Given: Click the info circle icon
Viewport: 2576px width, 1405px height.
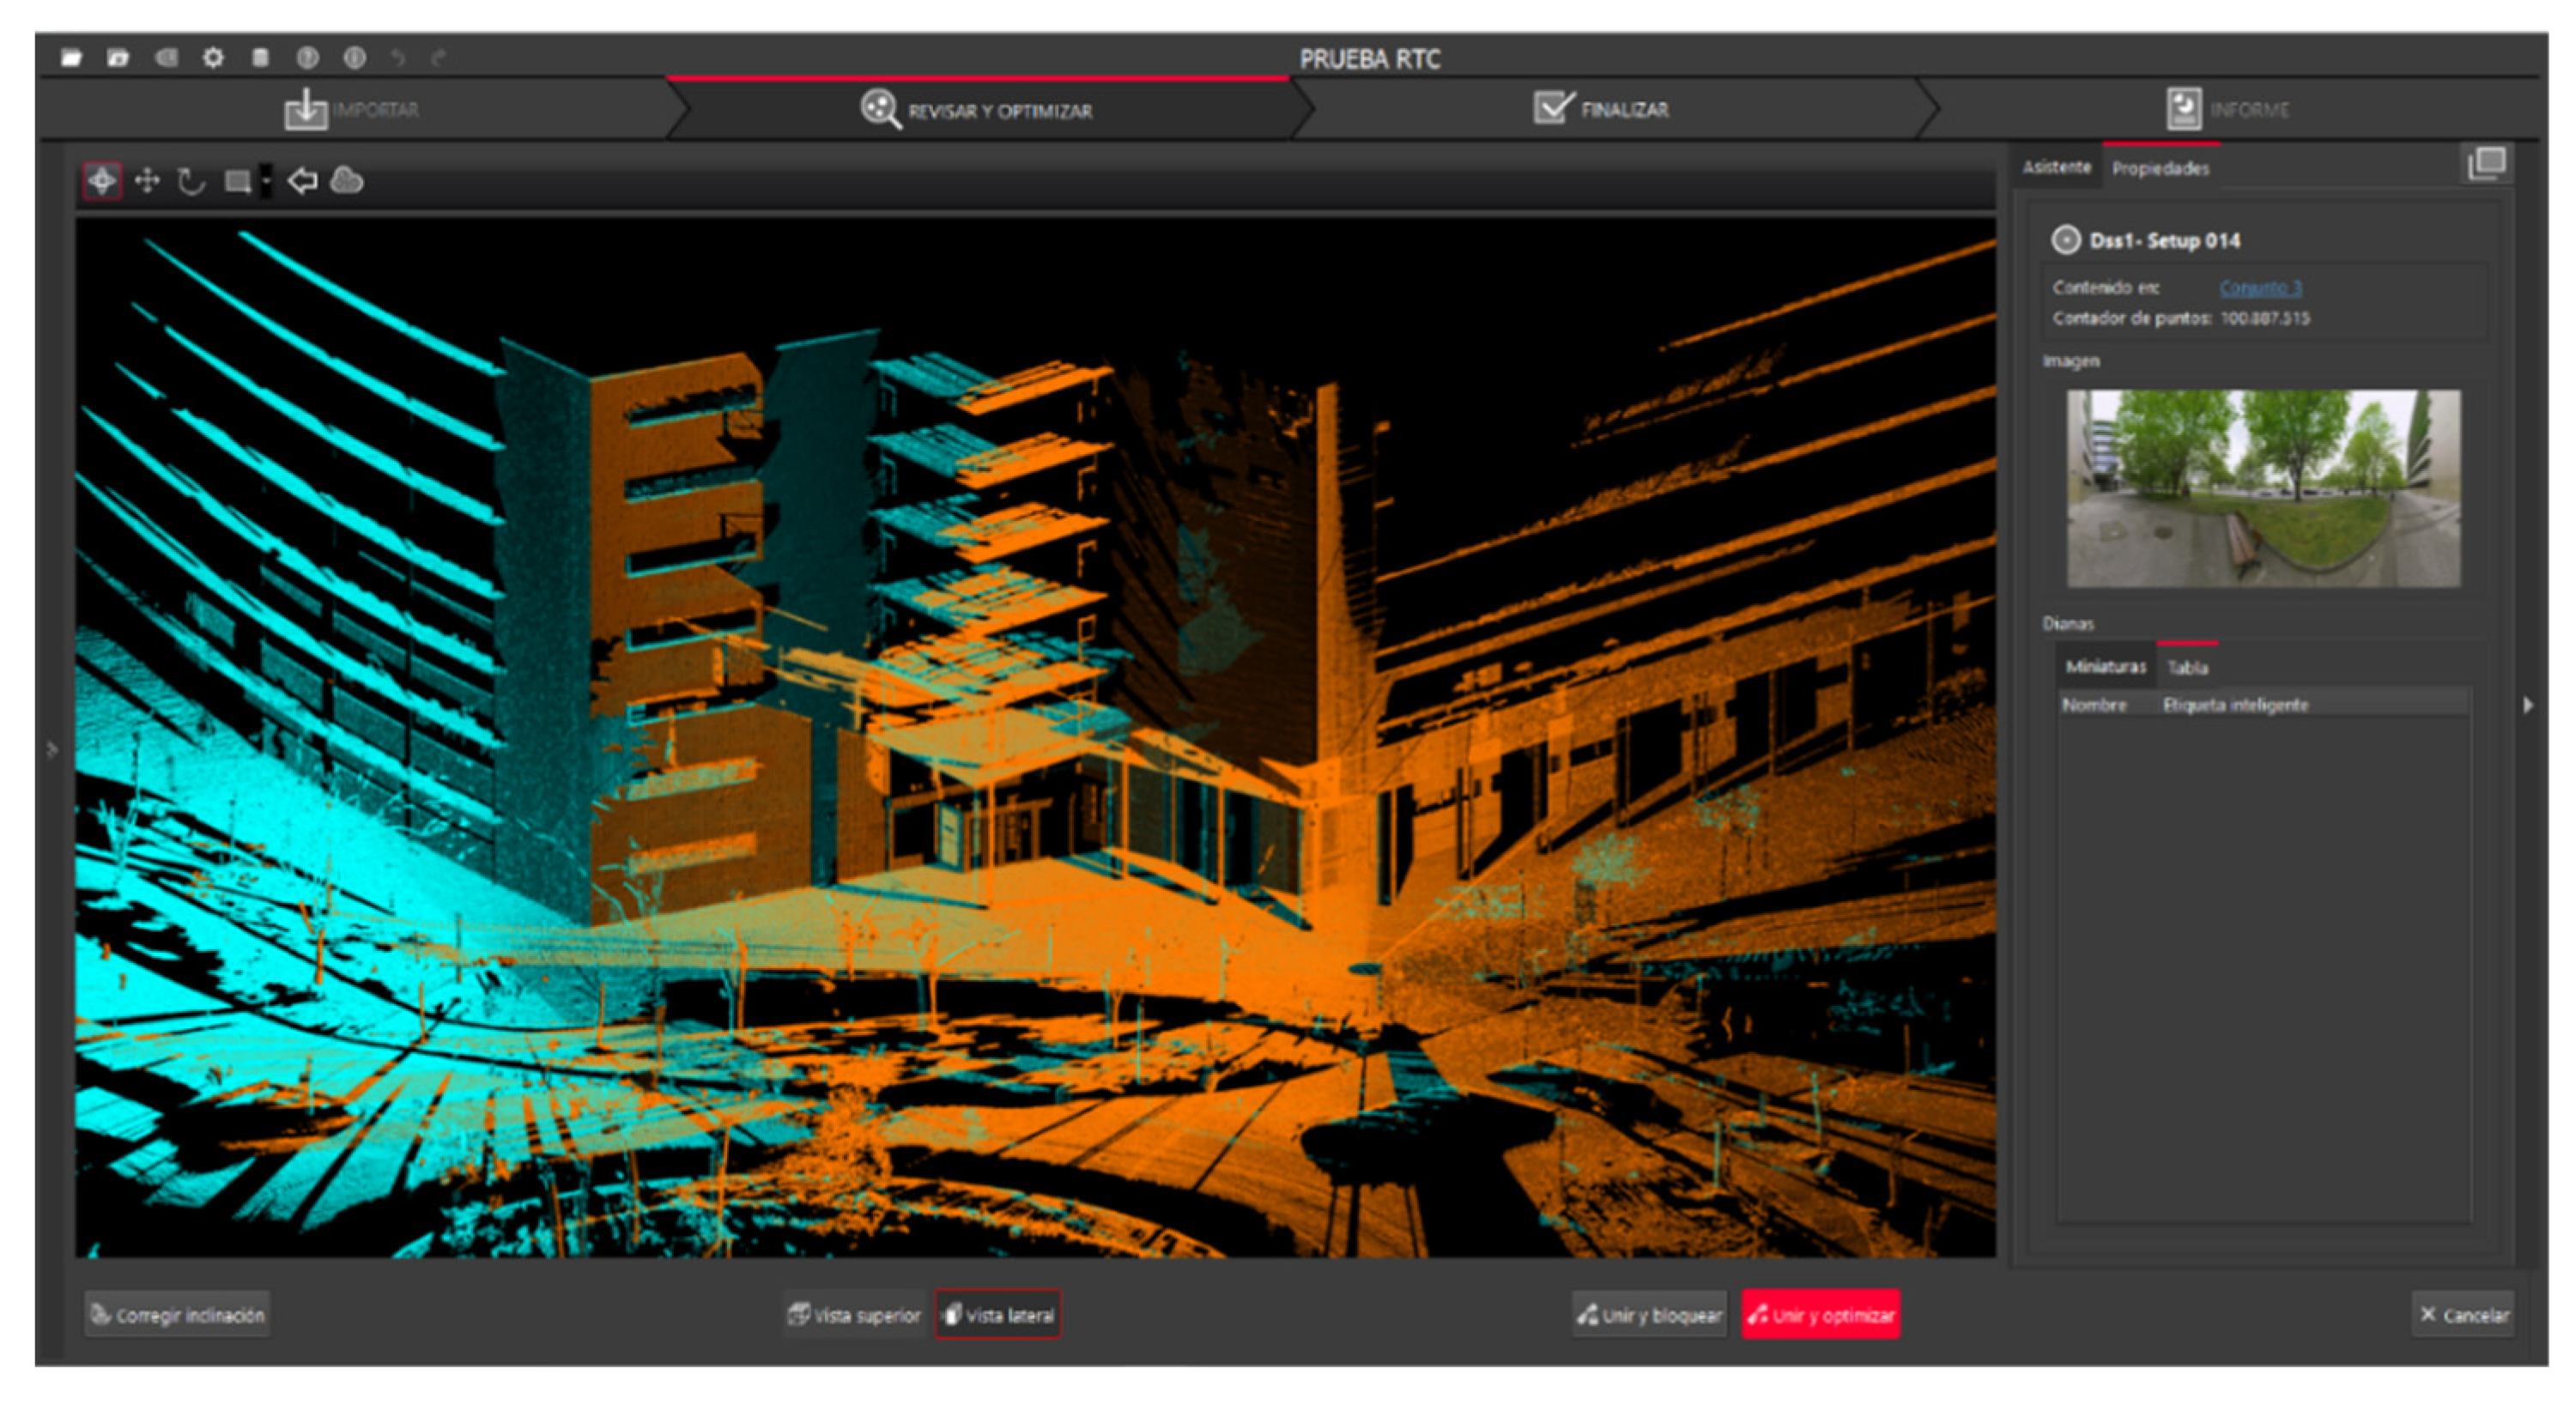Looking at the screenshot, I should tap(354, 58).
